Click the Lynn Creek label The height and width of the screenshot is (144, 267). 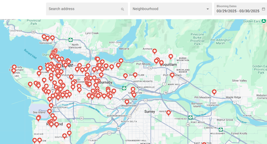point(92,33)
